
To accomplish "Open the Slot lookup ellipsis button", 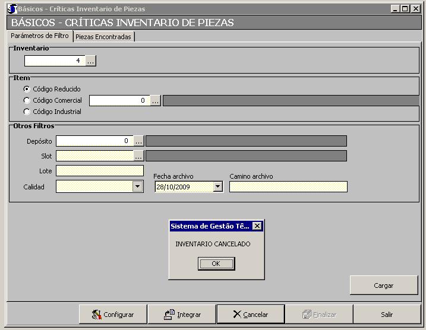I will click(x=138, y=156).
